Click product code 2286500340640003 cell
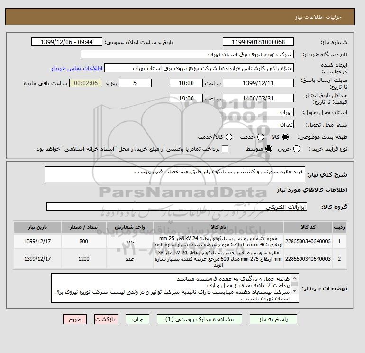This screenshot has height=353, width=365. tap(308, 259)
